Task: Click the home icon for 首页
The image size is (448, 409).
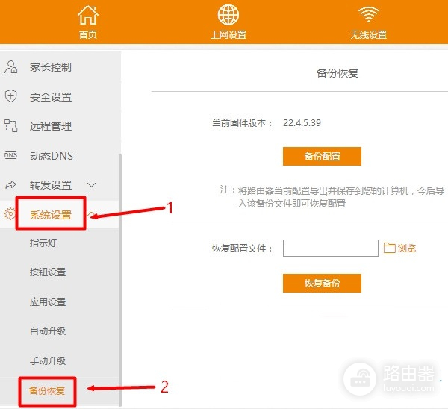Action: (x=88, y=15)
